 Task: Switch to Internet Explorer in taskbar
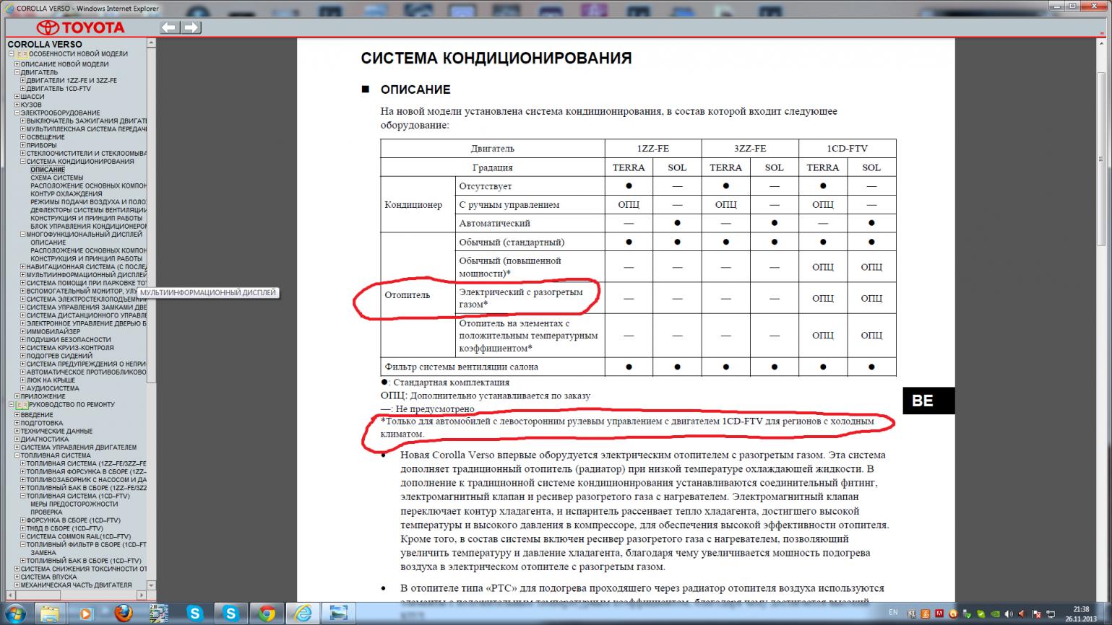tap(303, 613)
